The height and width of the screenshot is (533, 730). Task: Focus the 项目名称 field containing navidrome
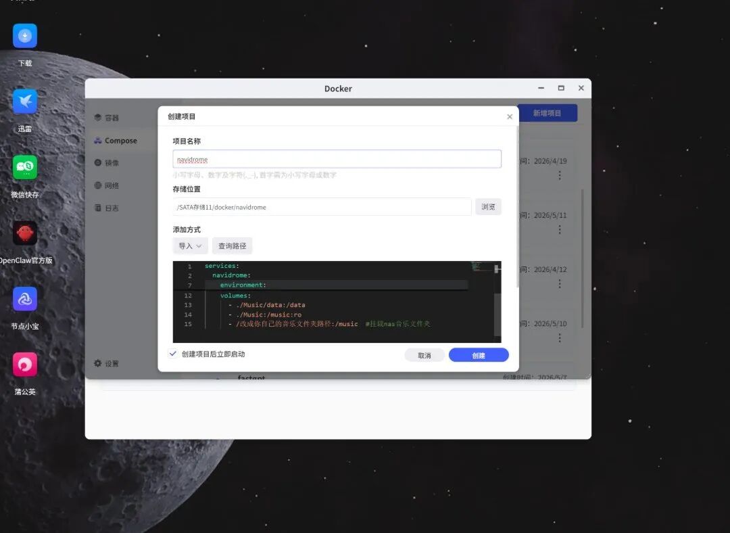tap(337, 159)
